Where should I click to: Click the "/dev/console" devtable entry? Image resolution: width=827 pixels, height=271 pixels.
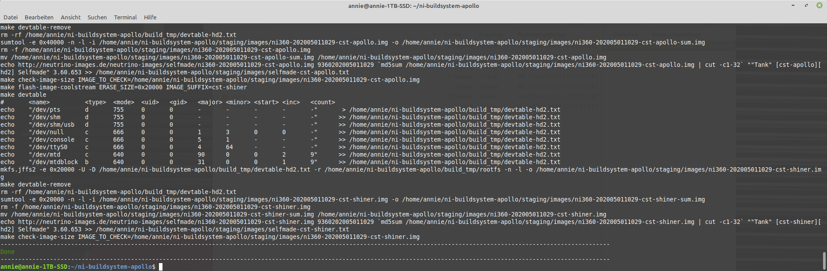[52, 139]
